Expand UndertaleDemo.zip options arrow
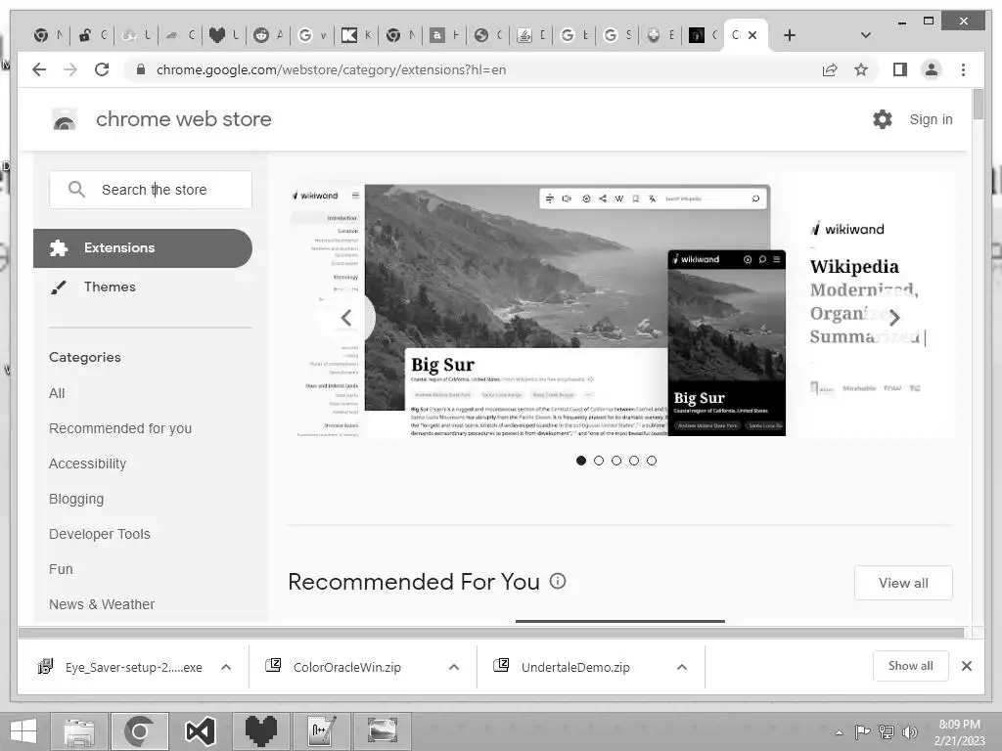 (682, 667)
